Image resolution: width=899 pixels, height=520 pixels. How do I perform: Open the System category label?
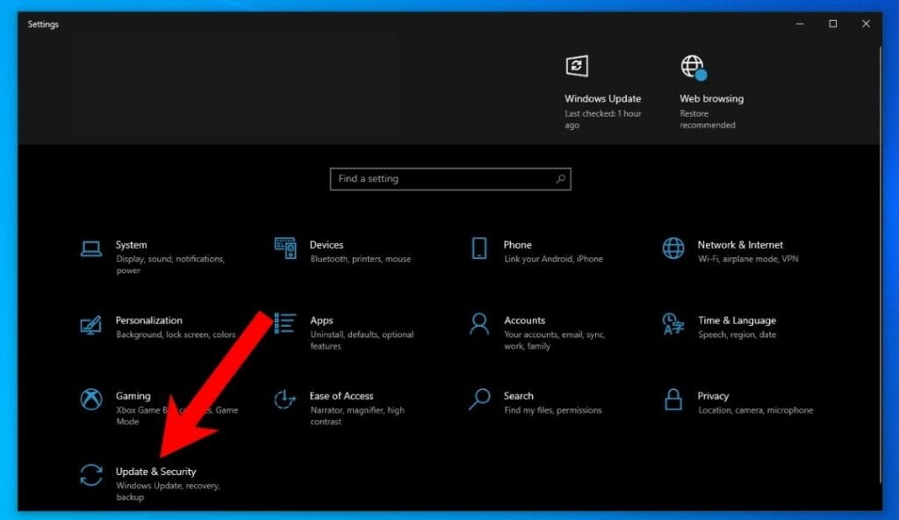132,245
